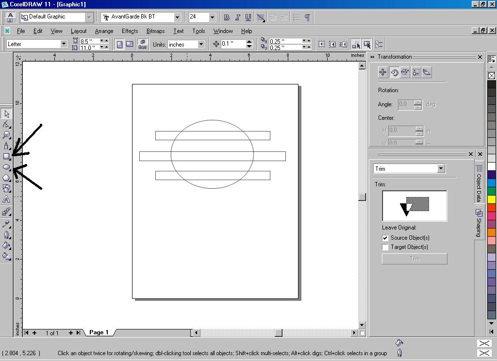The width and height of the screenshot is (497, 361).
Task: Select the Ellipse tool in the toolbox
Action: point(6,167)
